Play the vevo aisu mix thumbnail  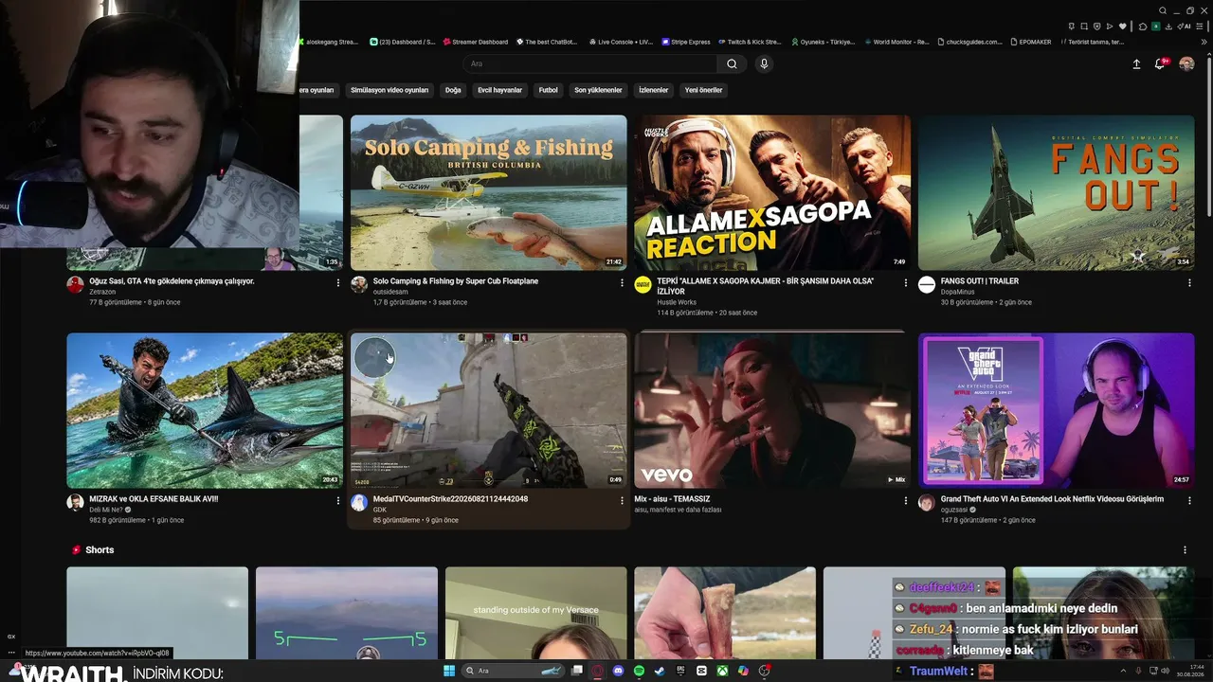(772, 410)
